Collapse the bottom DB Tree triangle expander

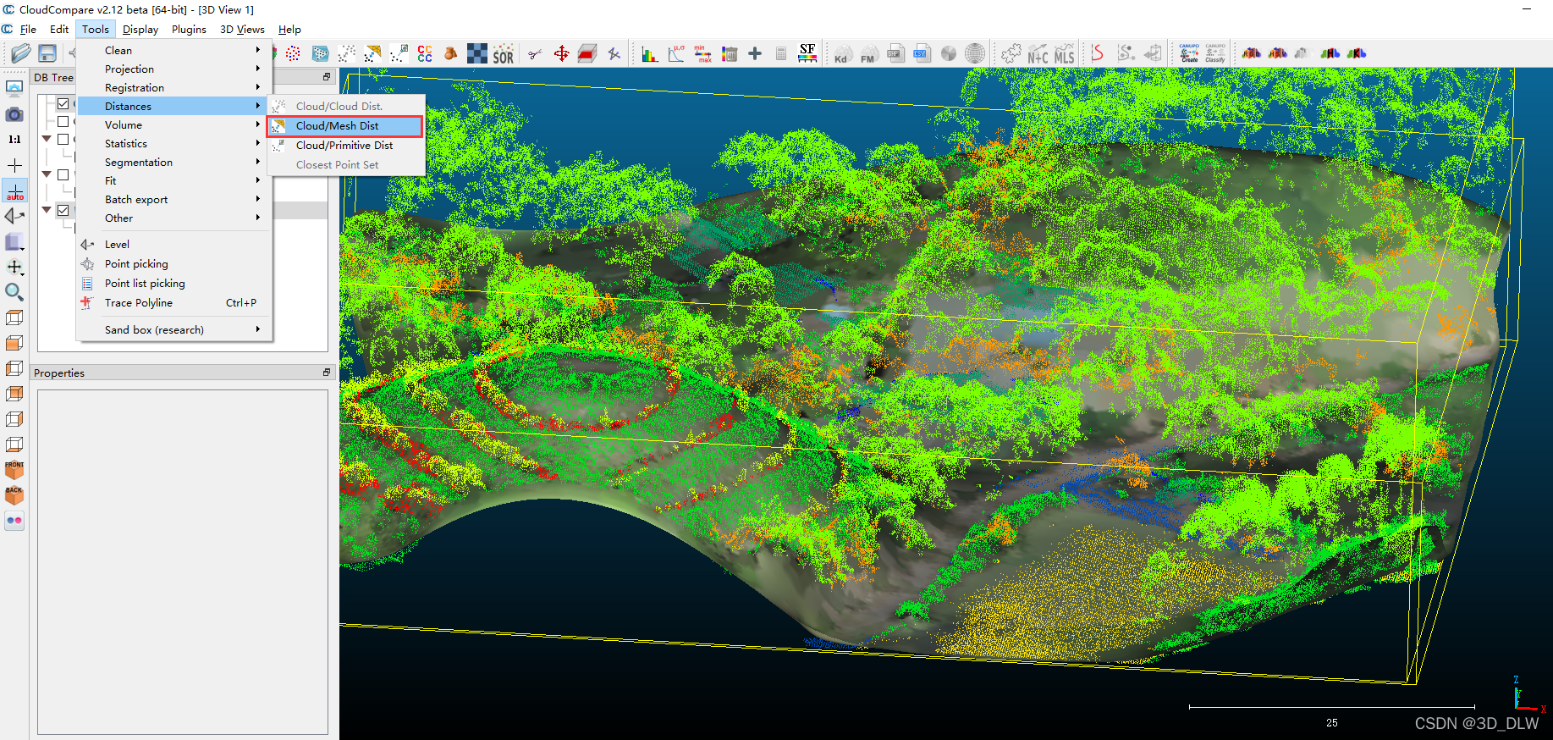(47, 210)
